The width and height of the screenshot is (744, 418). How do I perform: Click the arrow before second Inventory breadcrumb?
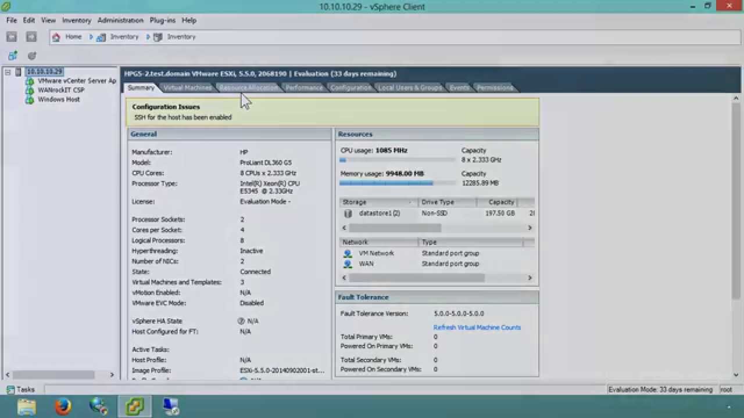tap(148, 37)
